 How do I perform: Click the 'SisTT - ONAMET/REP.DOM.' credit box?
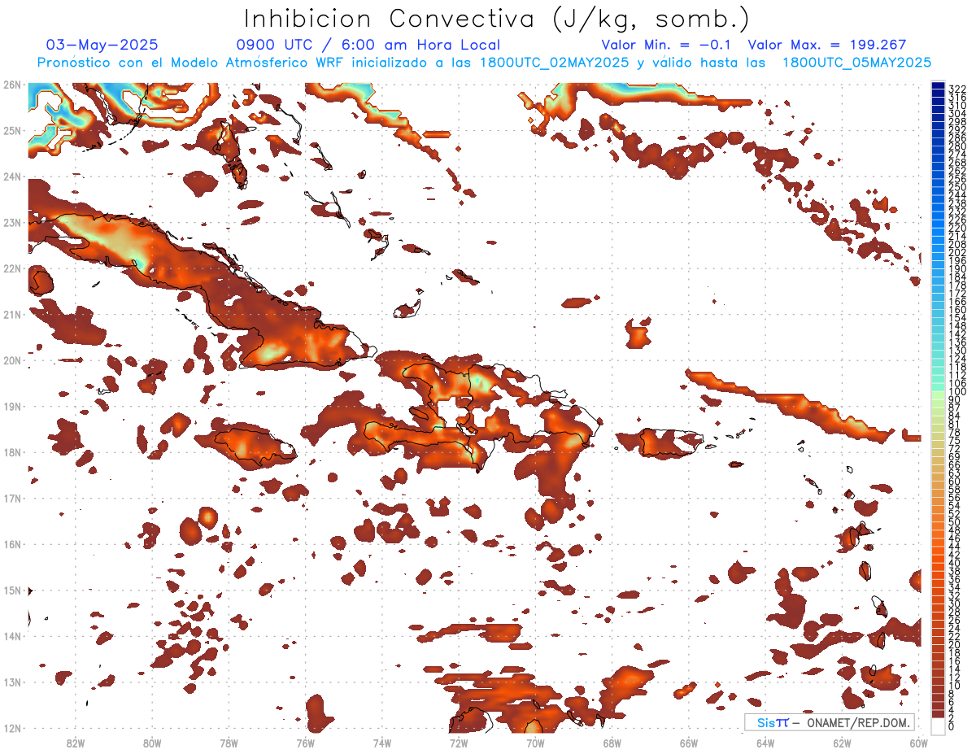[830, 722]
